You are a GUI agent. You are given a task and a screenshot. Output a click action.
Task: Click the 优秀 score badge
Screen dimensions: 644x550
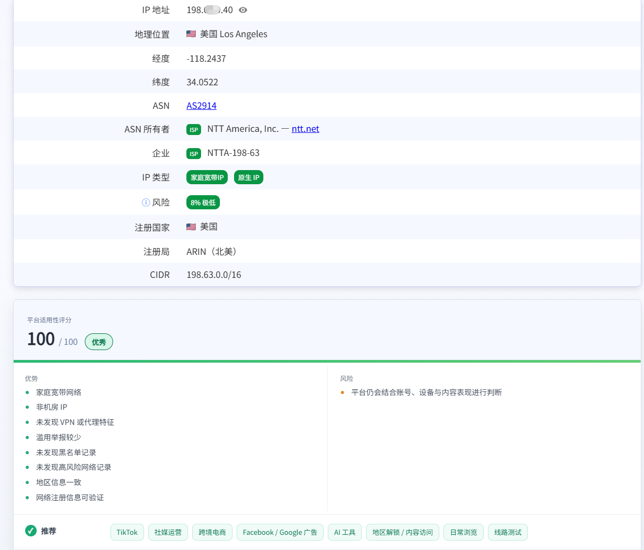(99, 342)
